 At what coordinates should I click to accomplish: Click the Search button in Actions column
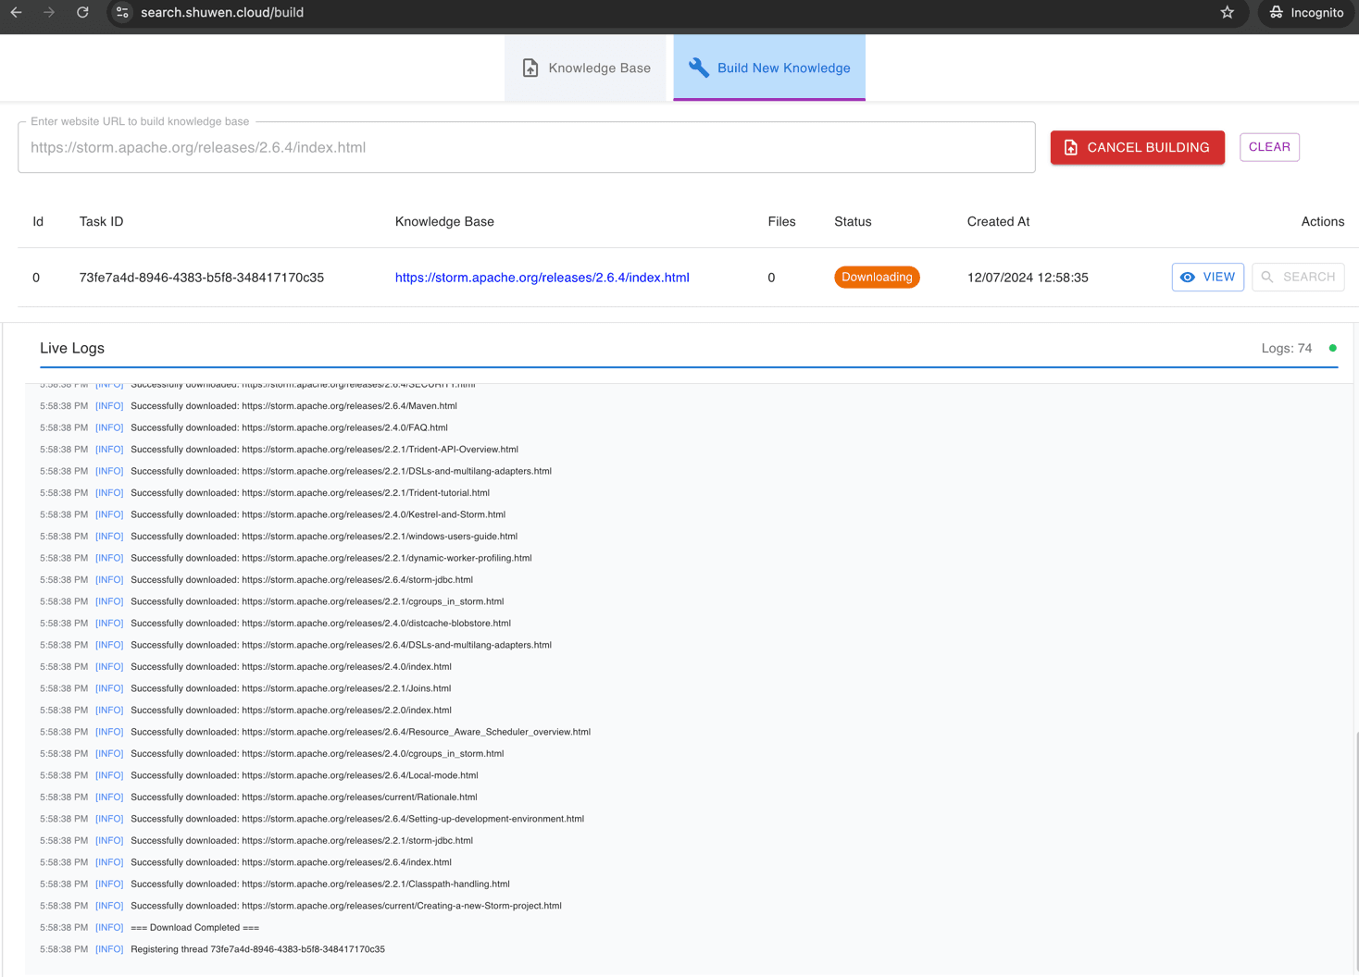pos(1297,277)
